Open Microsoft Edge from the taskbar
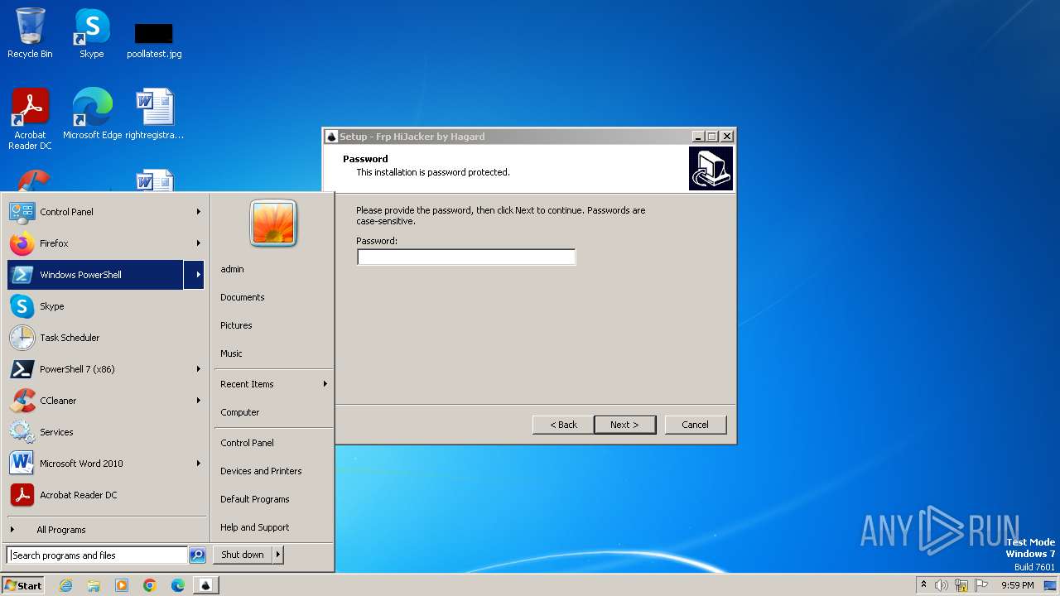This screenshot has width=1060, height=596. pyautogui.click(x=178, y=585)
